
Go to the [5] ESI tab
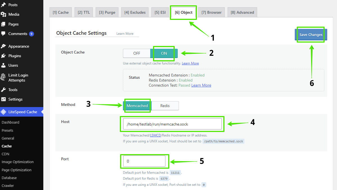coord(160,12)
